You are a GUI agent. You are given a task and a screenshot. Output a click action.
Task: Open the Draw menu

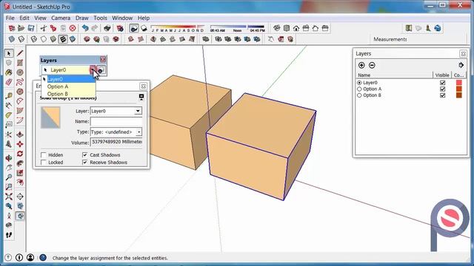(x=82, y=18)
